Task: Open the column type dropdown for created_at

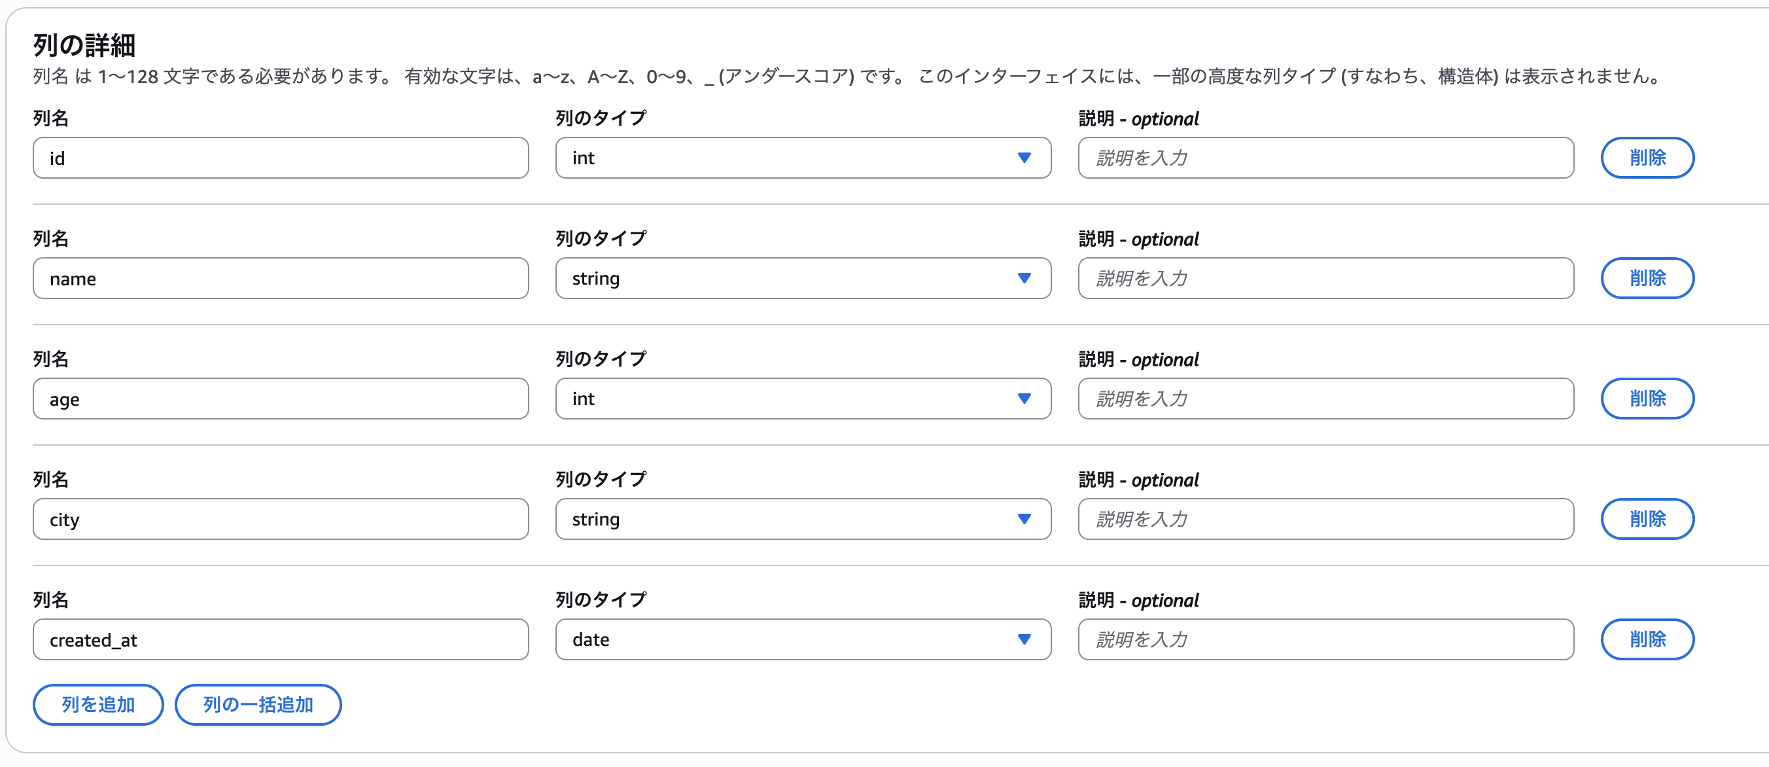Action: coord(803,639)
